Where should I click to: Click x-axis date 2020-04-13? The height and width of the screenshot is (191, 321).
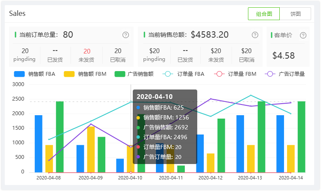pyautogui.click(x=250, y=178)
